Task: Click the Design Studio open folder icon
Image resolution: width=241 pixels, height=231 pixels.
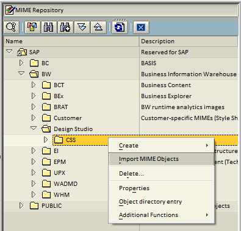Action: coord(46,129)
